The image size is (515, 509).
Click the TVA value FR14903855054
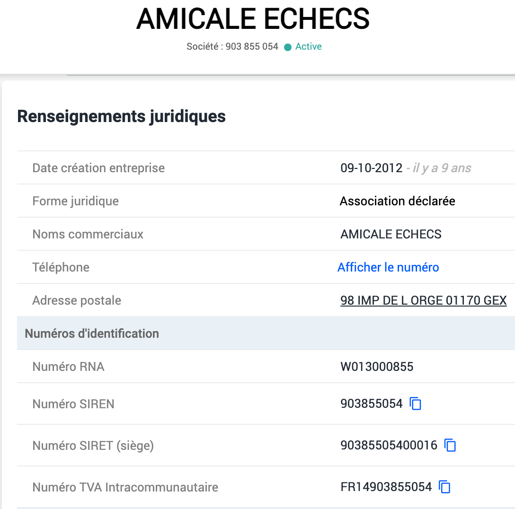[x=386, y=487]
